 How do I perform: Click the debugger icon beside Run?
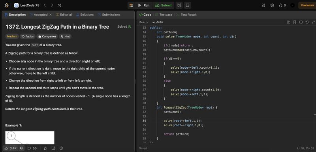pos(131,6)
